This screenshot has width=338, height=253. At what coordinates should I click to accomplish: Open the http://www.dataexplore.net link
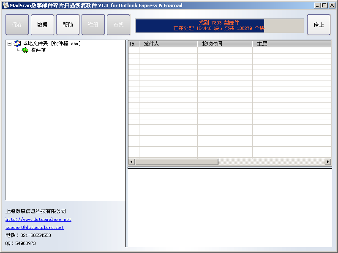[38, 219]
